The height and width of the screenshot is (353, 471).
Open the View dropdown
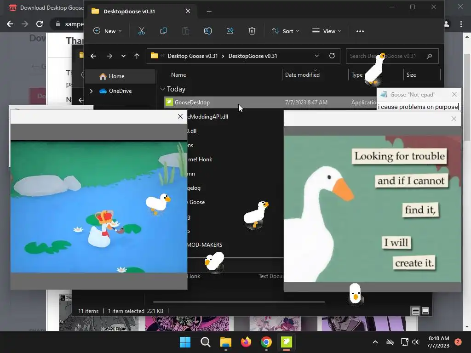coord(327,31)
